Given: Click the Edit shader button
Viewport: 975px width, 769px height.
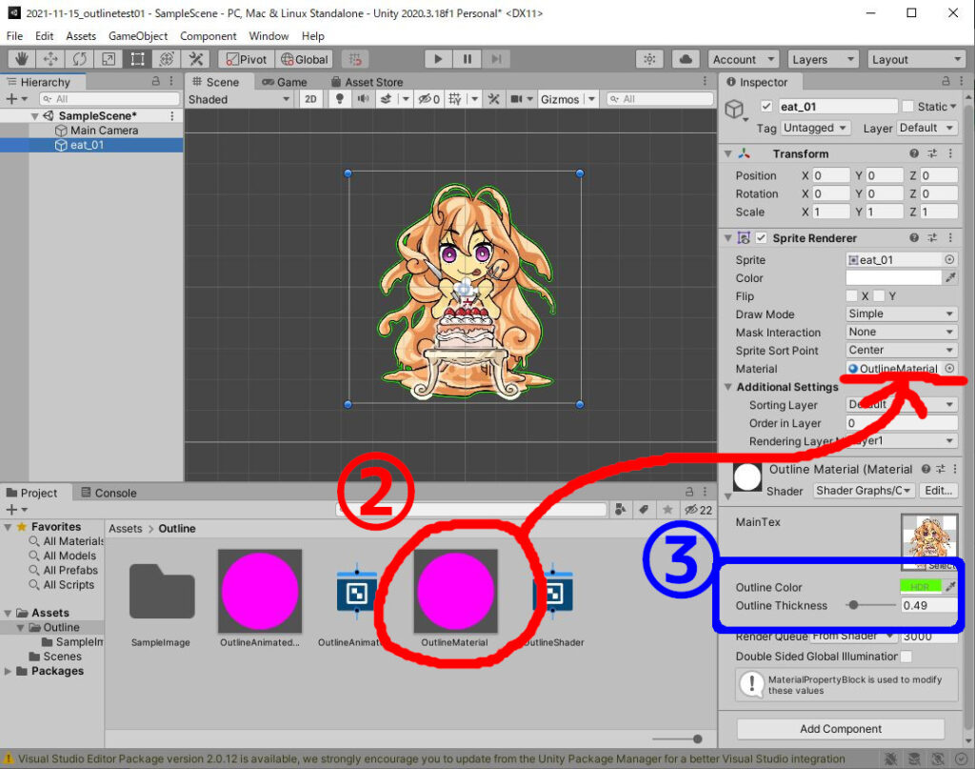Looking at the screenshot, I should coord(938,490).
